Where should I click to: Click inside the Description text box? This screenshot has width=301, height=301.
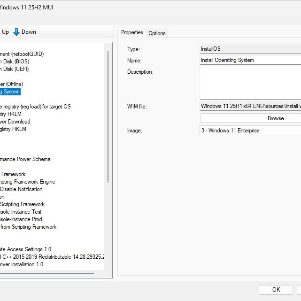pos(250,83)
